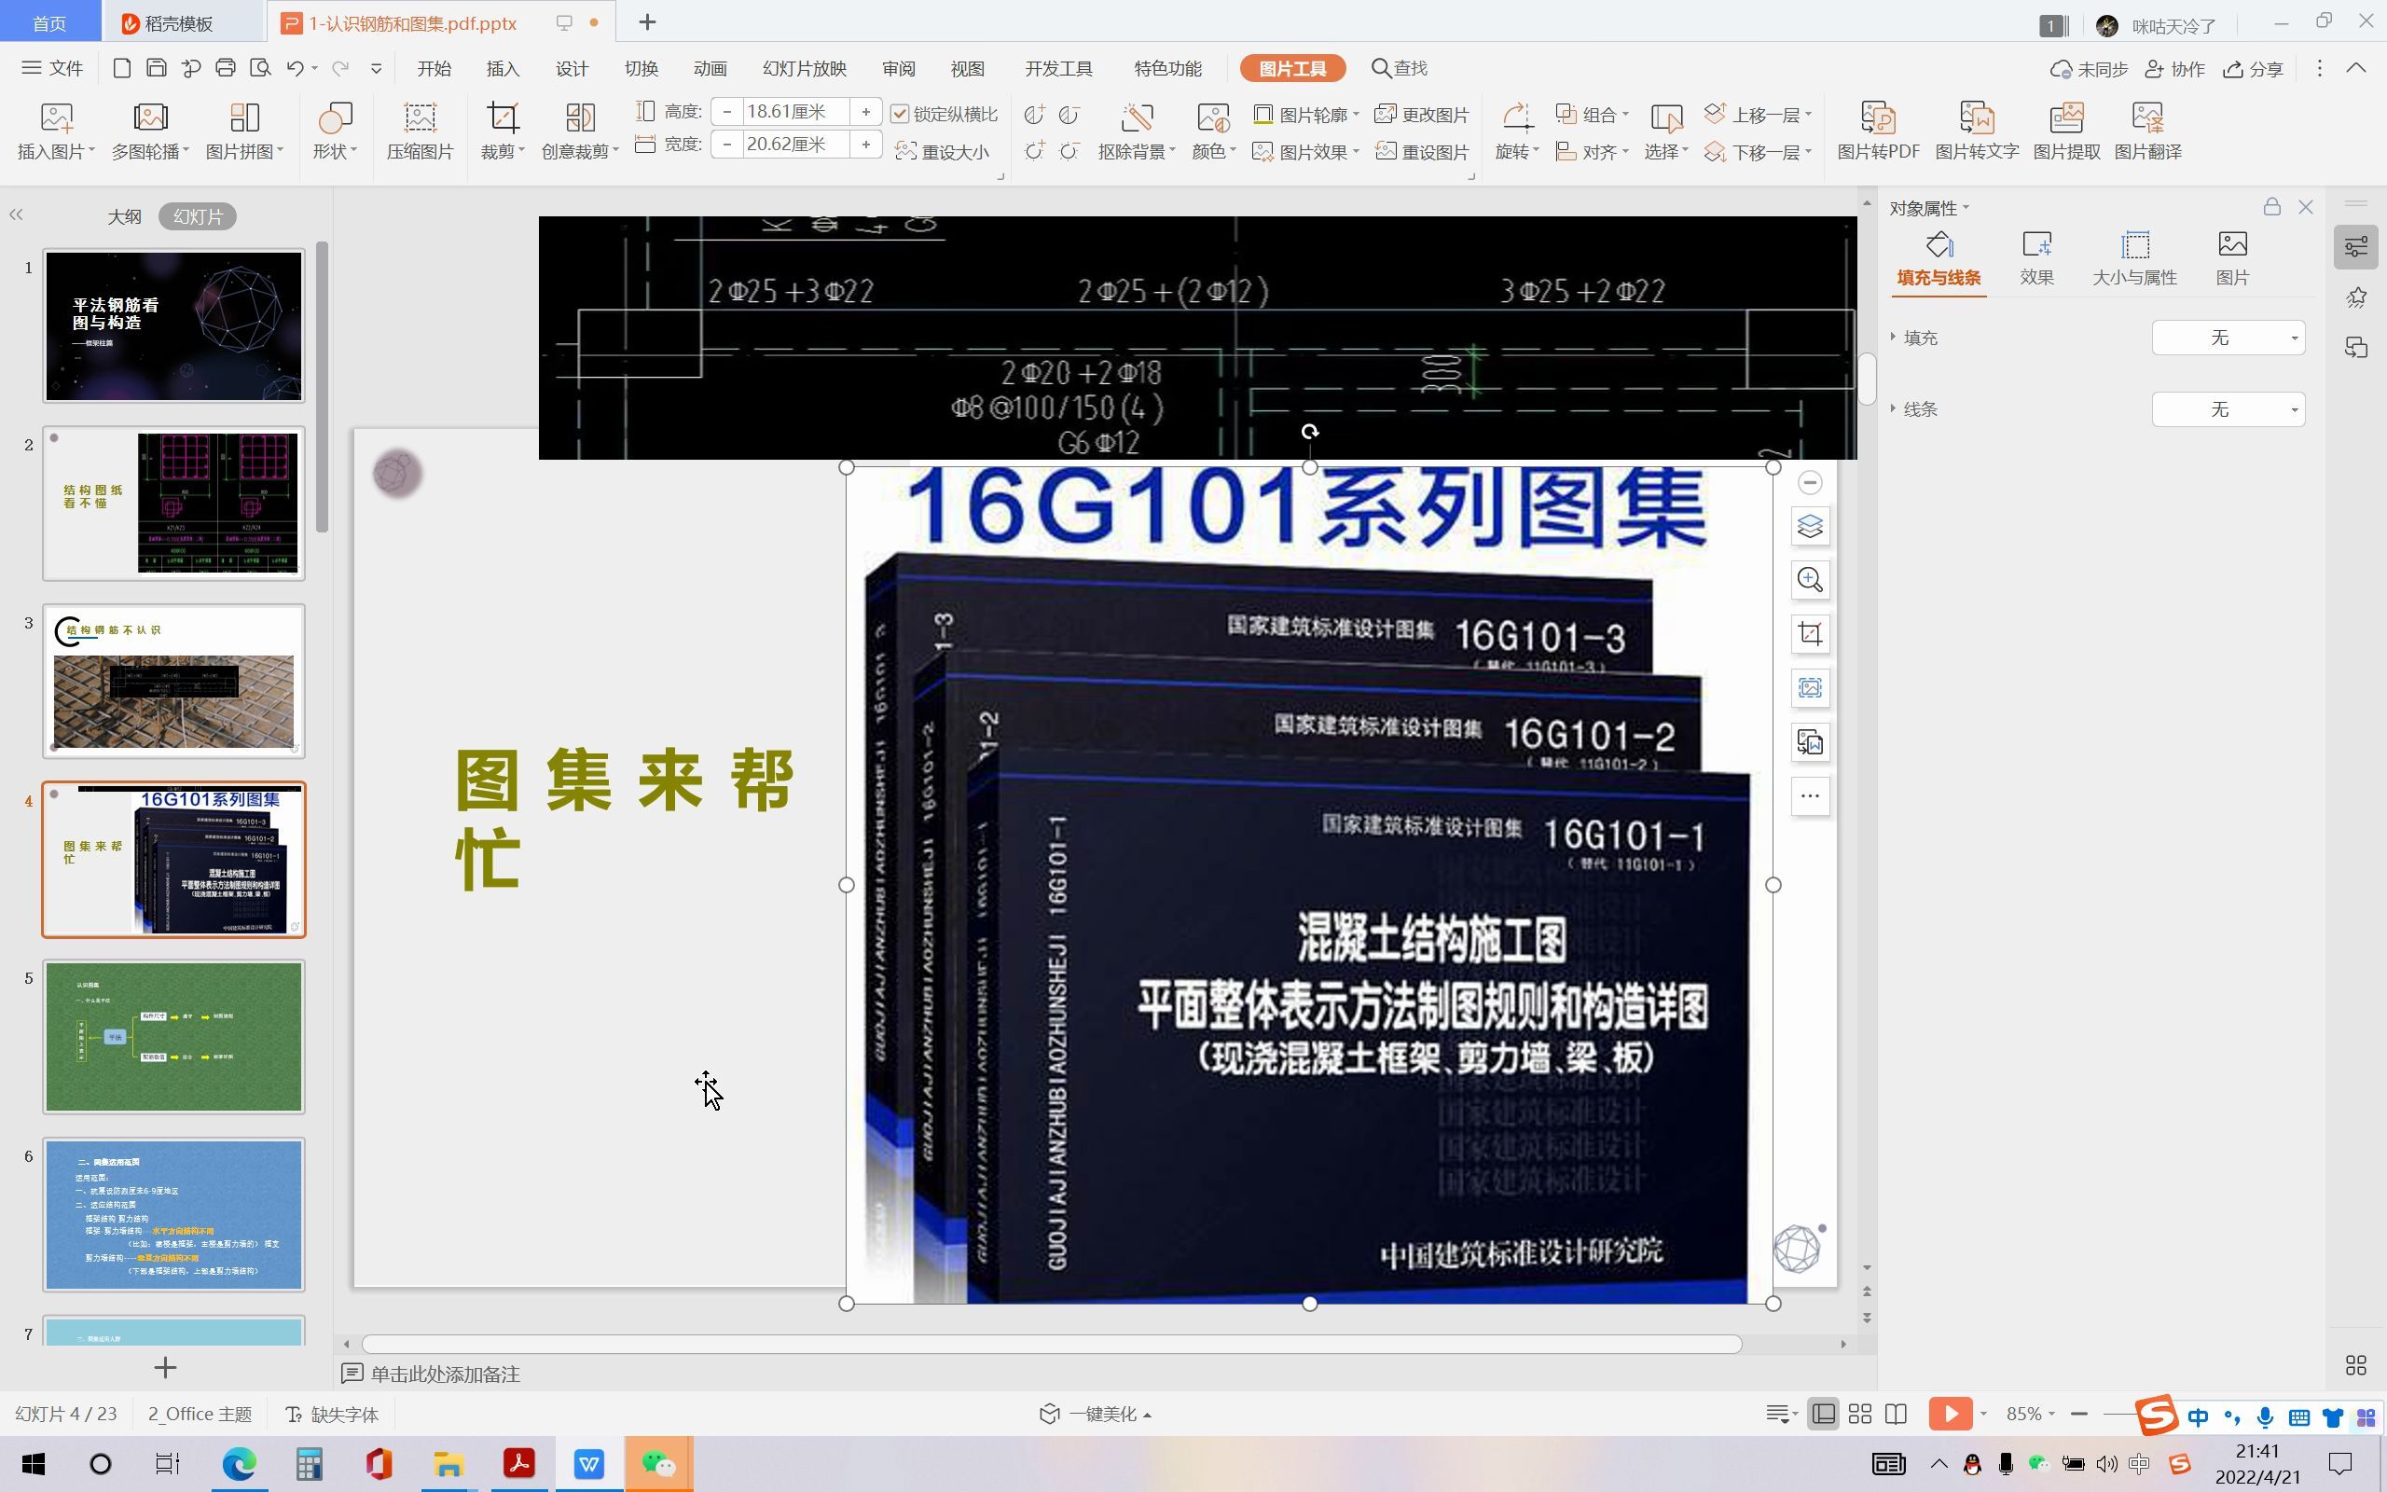Image resolution: width=2387 pixels, height=1492 pixels.
Task: Switch to 稻壳模板 document tab
Action: click(x=183, y=22)
